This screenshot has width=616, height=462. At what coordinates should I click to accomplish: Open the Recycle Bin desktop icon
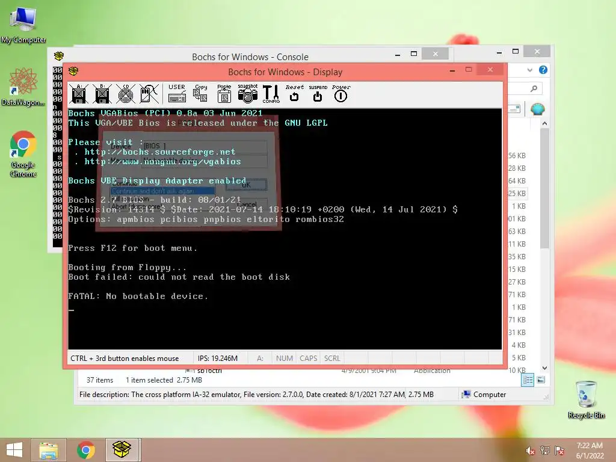coord(586,399)
